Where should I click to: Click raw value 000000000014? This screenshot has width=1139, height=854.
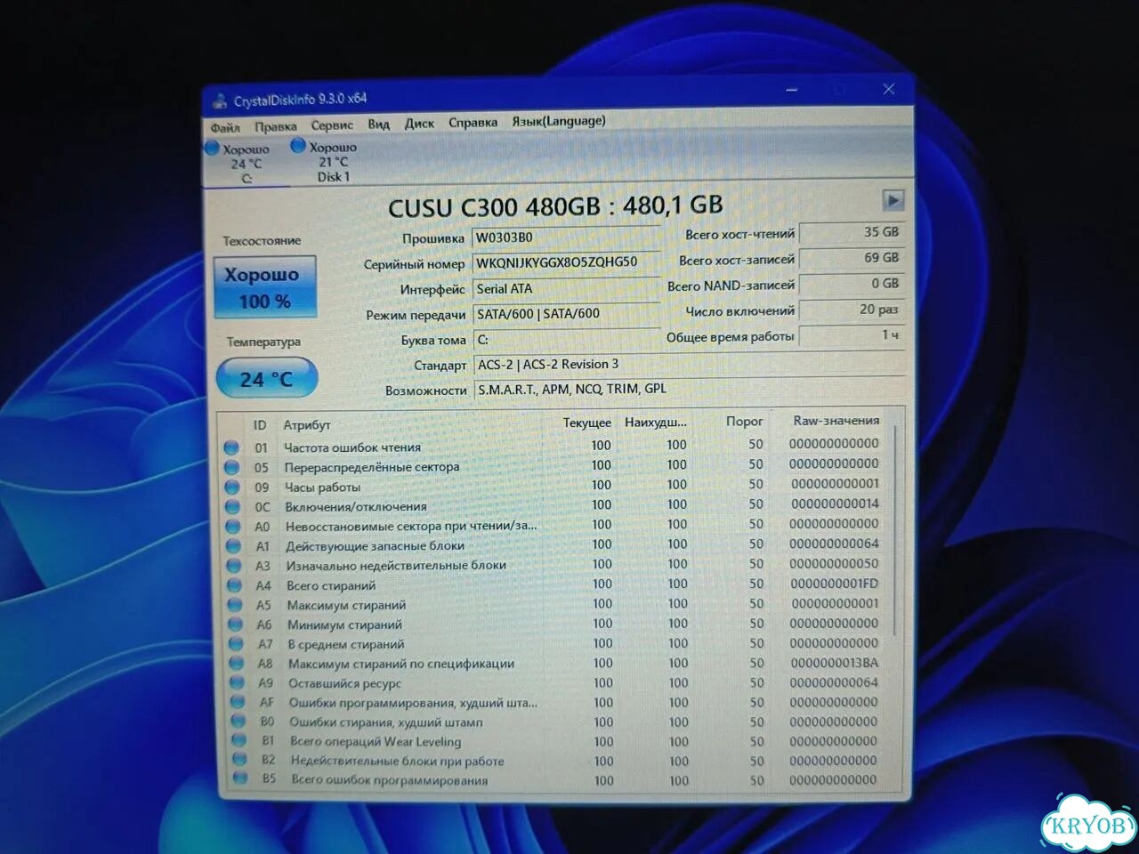click(x=835, y=504)
